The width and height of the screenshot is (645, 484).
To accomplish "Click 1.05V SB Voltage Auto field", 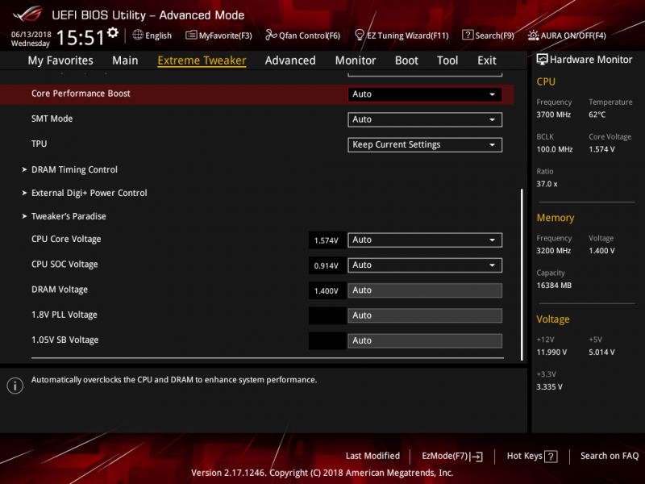I will point(425,340).
